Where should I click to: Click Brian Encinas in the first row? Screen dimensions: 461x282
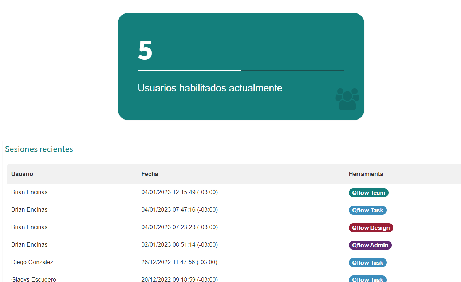coord(29,192)
